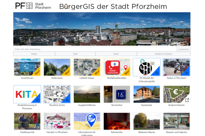Select the Freizeit & Tourismus tab
205x136 pixels.
coord(164,54)
